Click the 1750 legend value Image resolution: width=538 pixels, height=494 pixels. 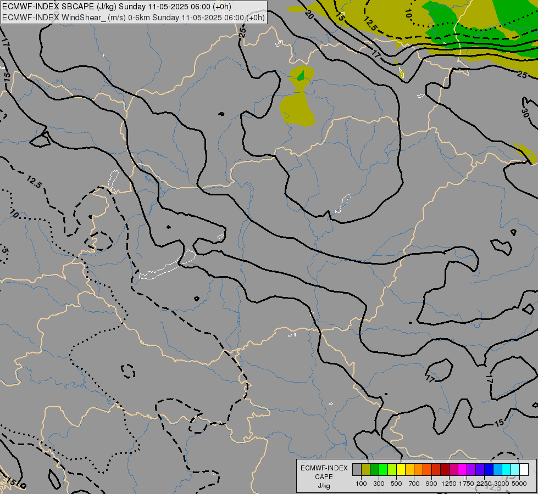pyautogui.click(x=467, y=484)
